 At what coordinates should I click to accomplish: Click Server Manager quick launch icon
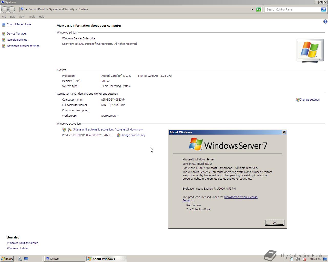pos(20,259)
